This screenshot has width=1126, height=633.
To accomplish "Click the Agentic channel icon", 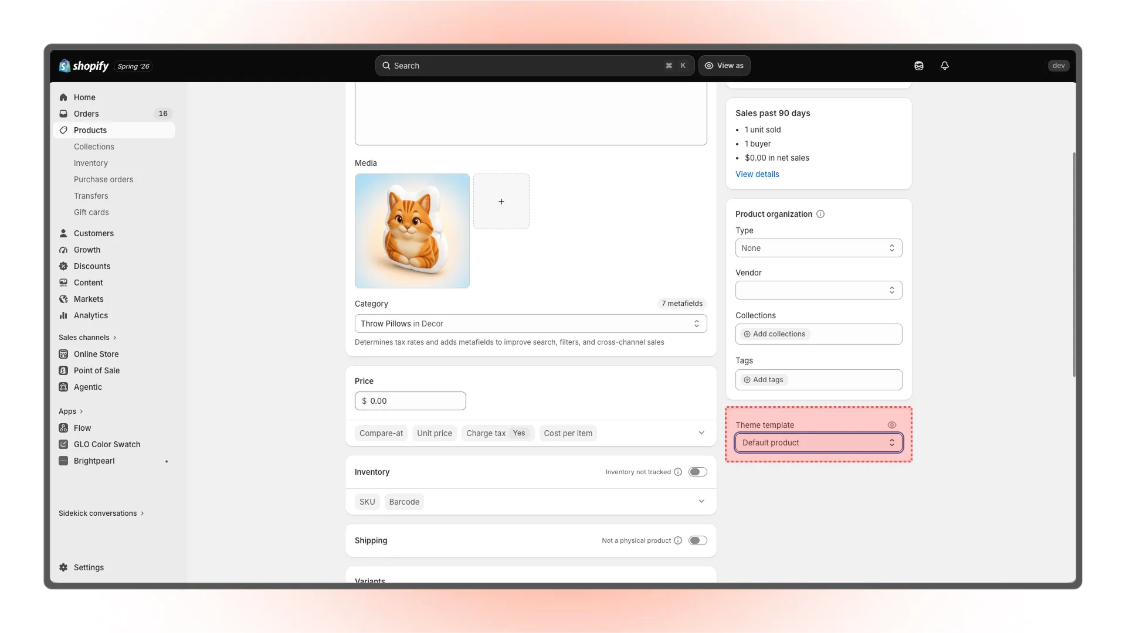I will tap(63, 387).
